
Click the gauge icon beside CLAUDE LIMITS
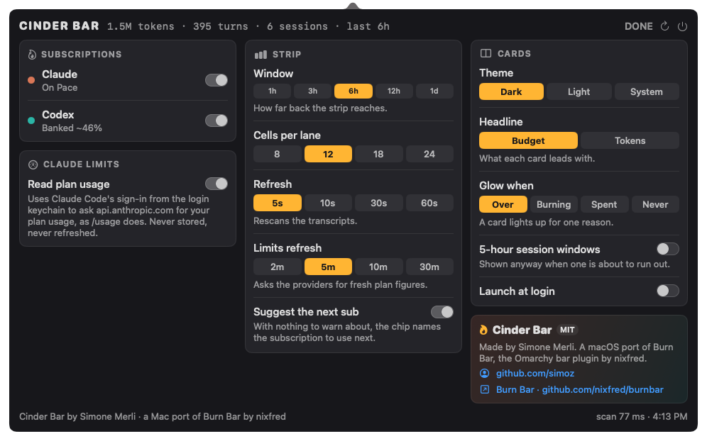[33, 164]
